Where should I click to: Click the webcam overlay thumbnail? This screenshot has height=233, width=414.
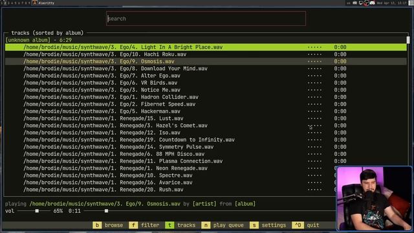pos(374,199)
